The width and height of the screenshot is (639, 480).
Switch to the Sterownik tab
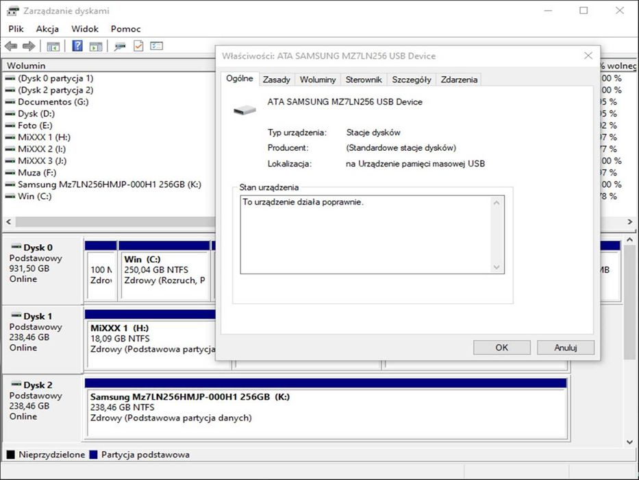click(x=364, y=80)
